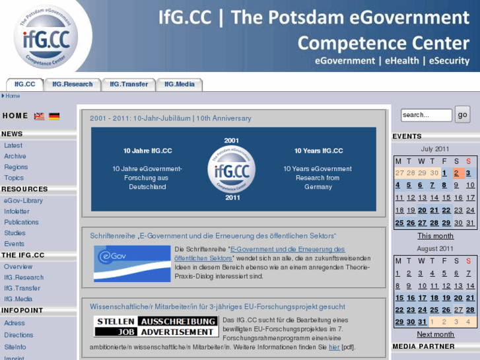The height and width of the screenshot is (360, 480).
Task: Click the eGov series thumbnail image
Action: (132, 264)
